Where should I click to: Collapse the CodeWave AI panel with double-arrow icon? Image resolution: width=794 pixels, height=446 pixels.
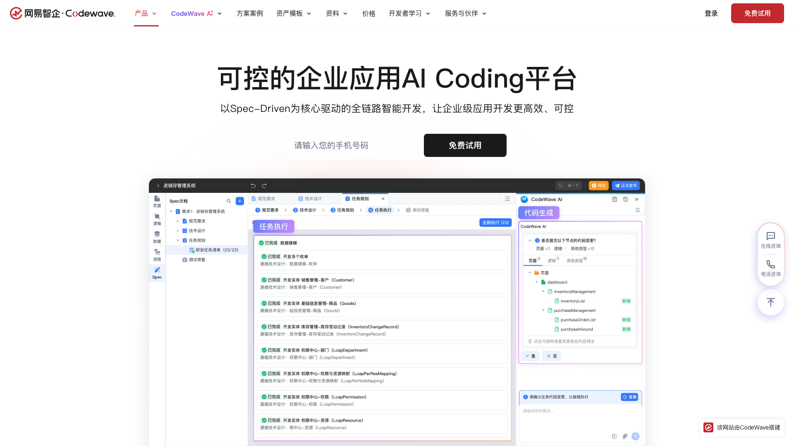(637, 199)
